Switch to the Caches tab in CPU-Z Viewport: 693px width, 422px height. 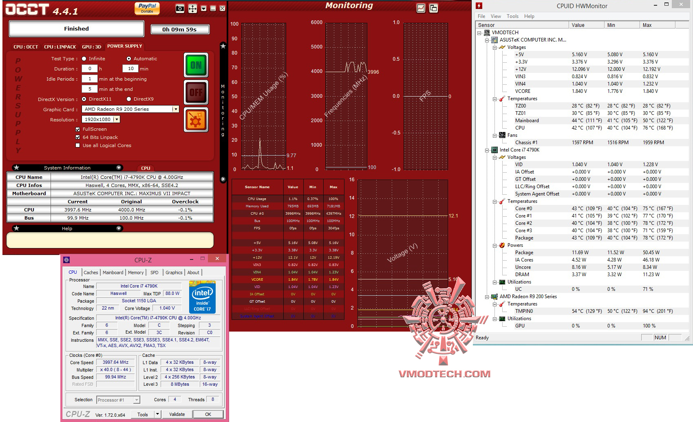tap(91, 273)
